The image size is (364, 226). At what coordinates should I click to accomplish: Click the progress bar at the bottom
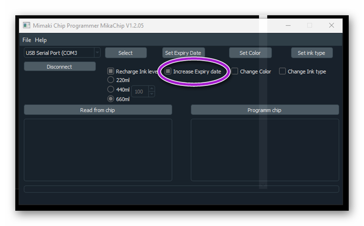181,189
